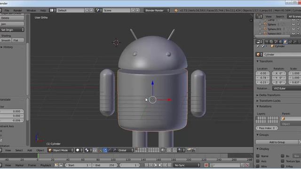
Task: Toggle timeline auto keyframe record button
Action: (x=206, y=165)
